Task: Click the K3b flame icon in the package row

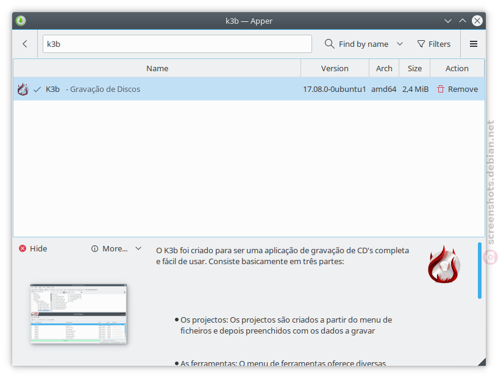Action: click(23, 89)
